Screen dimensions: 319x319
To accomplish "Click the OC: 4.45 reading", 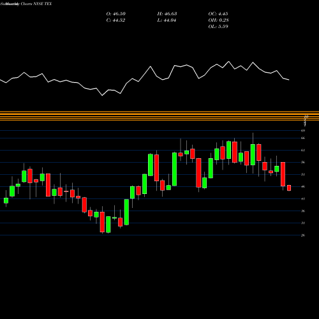I will [218, 14].
